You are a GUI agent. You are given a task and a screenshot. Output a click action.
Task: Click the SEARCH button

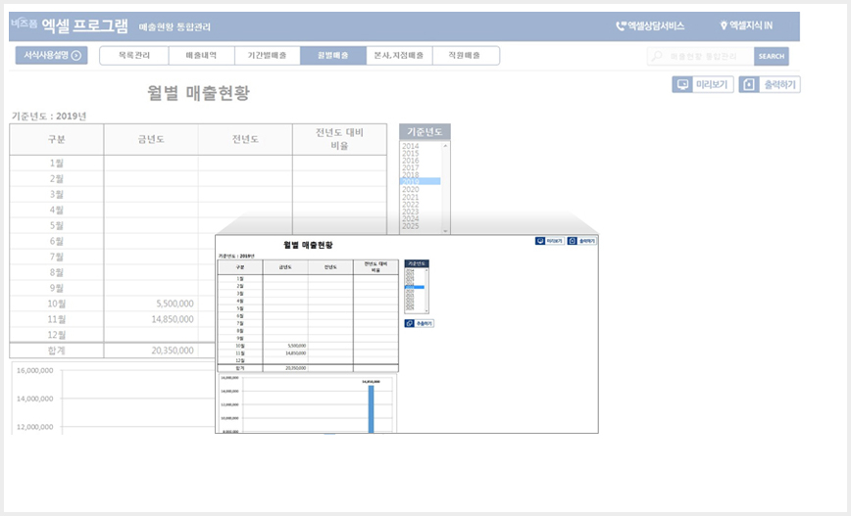coord(772,56)
